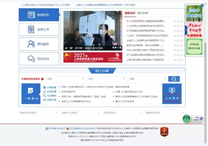The image size is (208, 146).
Task: Click 结果反馈 edit icon link
Action: (50, 100)
